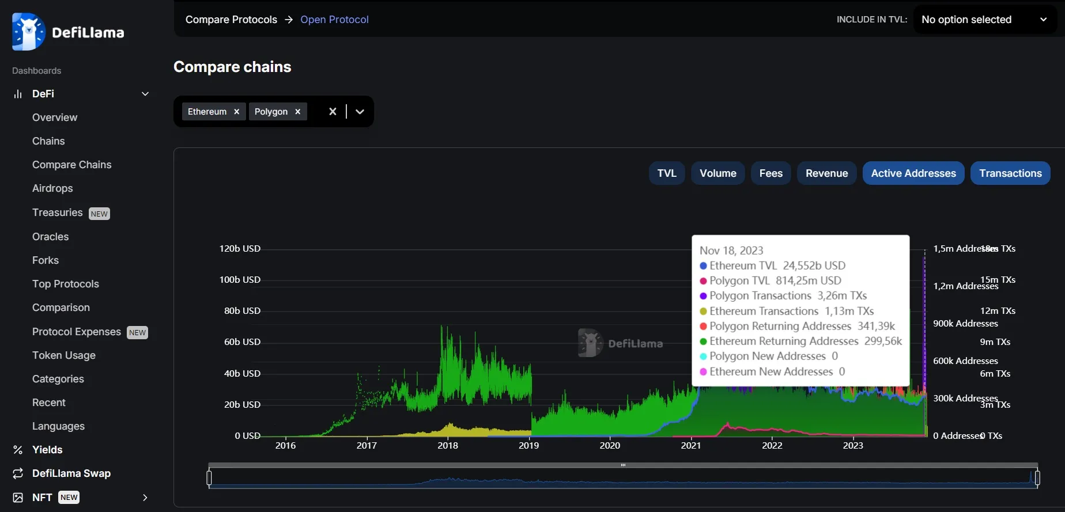Screen dimensions: 1065x512
Task: Go to Forks page
Action: pyautogui.click(x=46, y=260)
